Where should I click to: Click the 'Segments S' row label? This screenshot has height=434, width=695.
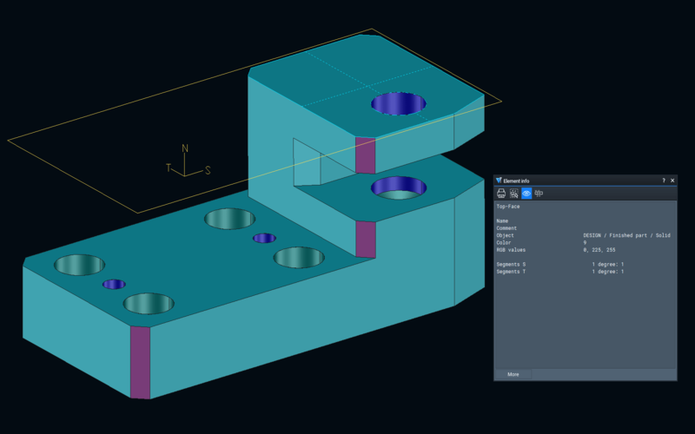pyautogui.click(x=511, y=265)
